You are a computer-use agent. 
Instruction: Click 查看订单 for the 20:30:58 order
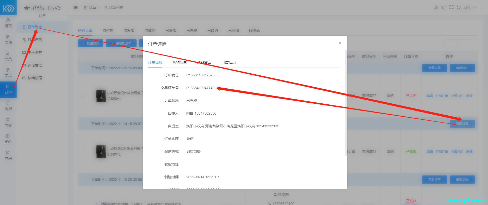[x=434, y=180]
